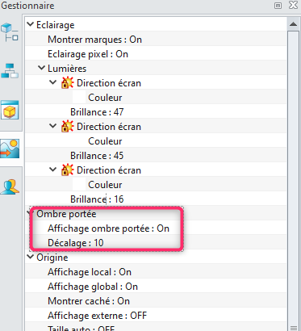Click the Origine tree label

point(52,258)
